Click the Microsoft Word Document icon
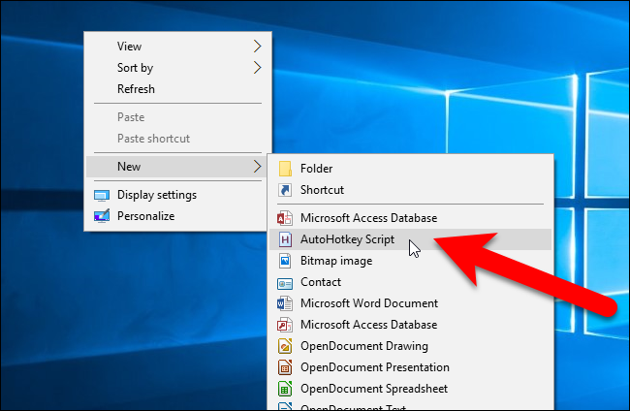630x411 pixels. pyautogui.click(x=285, y=303)
